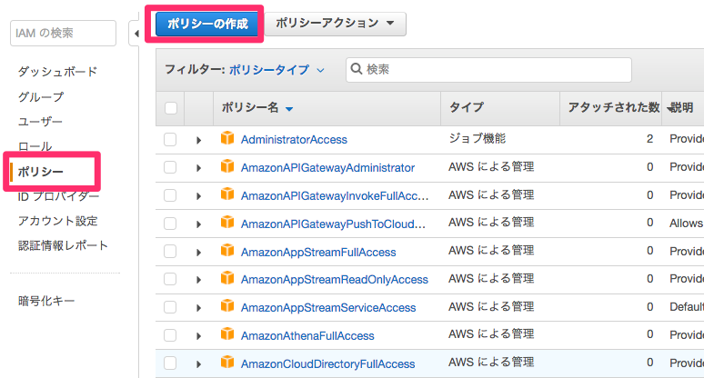Expand the AmazonCloudDirectoryFullAccess row triangle

[x=199, y=364]
